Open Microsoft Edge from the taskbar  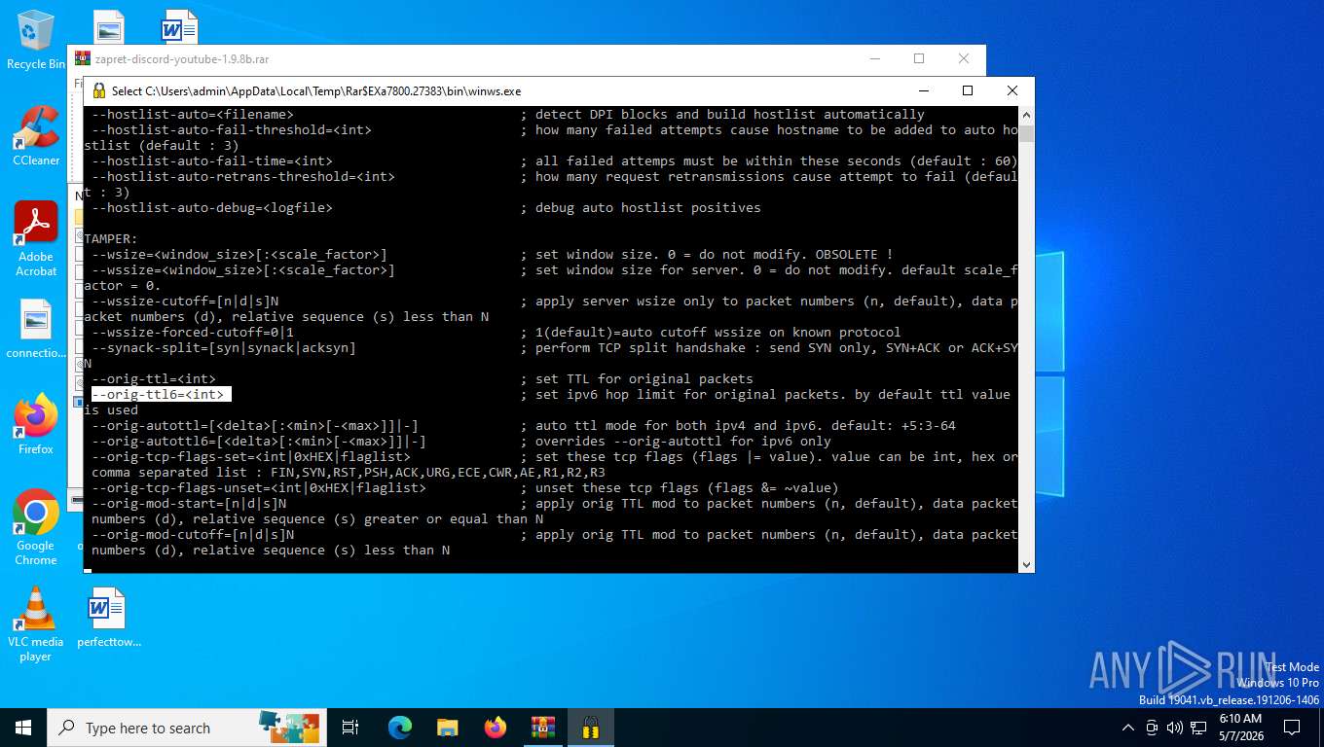(x=399, y=728)
